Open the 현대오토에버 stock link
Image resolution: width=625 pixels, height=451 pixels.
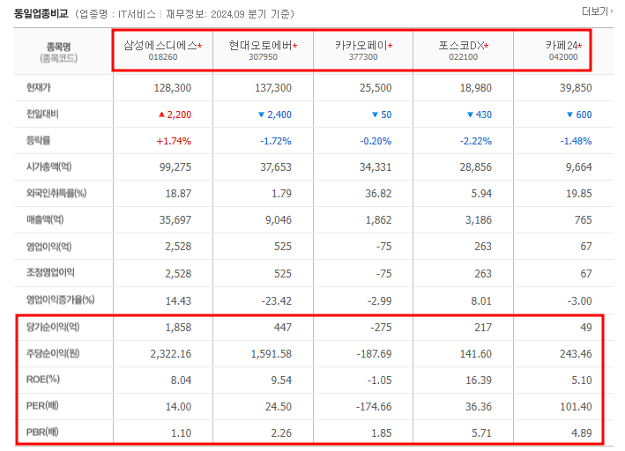(x=263, y=46)
